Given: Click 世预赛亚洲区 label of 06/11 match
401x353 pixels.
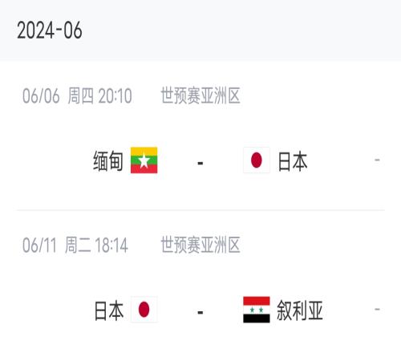Looking at the screenshot, I should (200, 245).
